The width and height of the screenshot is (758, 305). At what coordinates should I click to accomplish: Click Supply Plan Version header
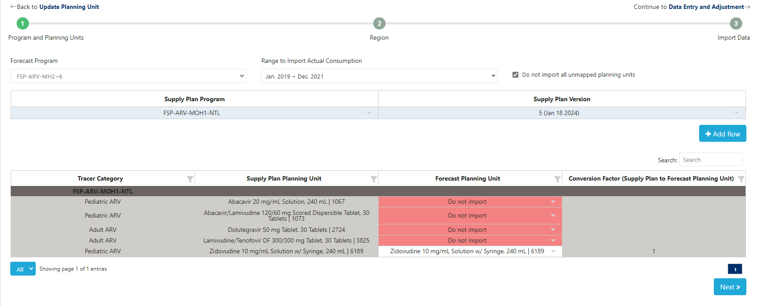point(562,99)
